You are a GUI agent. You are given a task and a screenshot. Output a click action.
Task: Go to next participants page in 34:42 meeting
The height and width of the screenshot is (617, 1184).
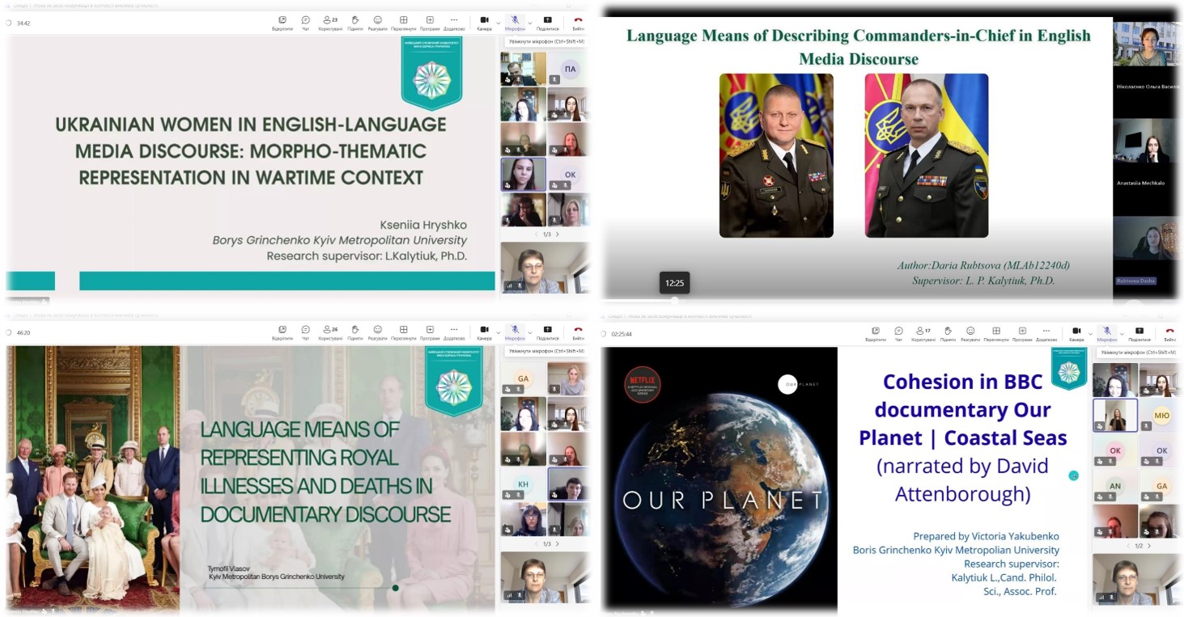coord(557,235)
